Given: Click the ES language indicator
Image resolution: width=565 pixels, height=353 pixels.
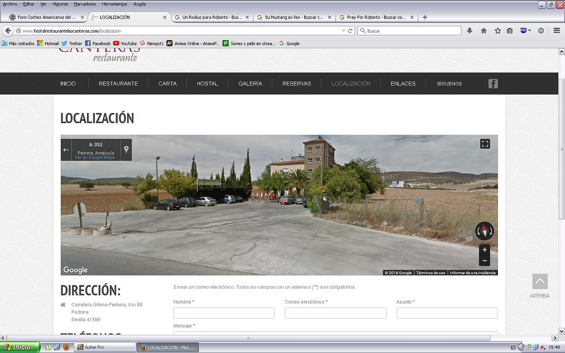Looking at the screenshot, I should pos(513,347).
